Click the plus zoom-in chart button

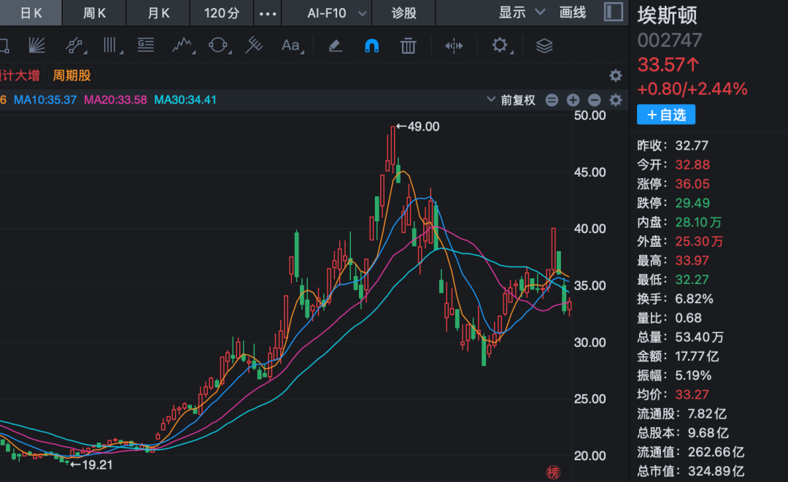573,100
